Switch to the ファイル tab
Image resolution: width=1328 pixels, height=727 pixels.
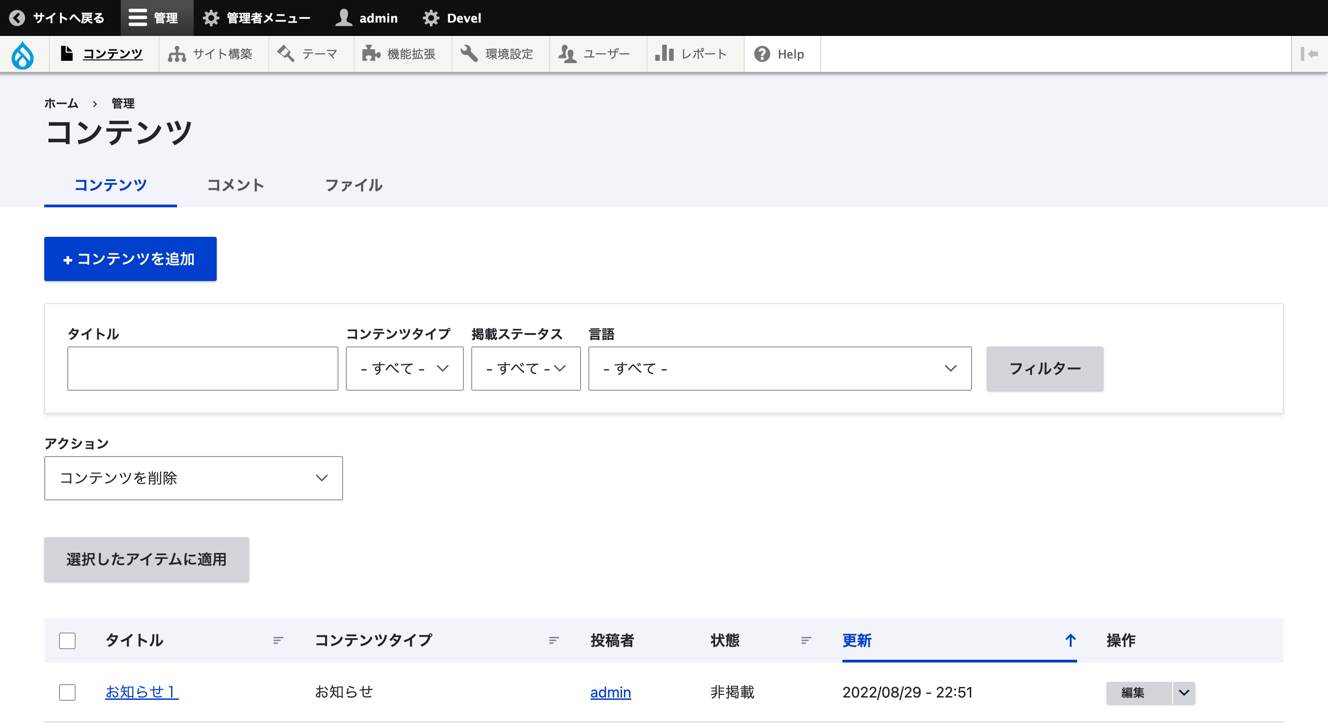tap(354, 185)
